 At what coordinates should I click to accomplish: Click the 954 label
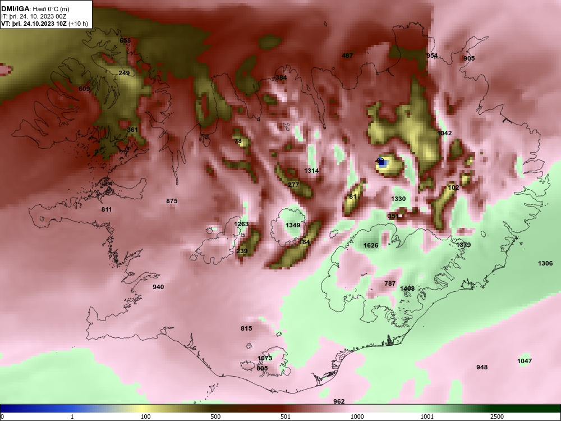(x=432, y=56)
